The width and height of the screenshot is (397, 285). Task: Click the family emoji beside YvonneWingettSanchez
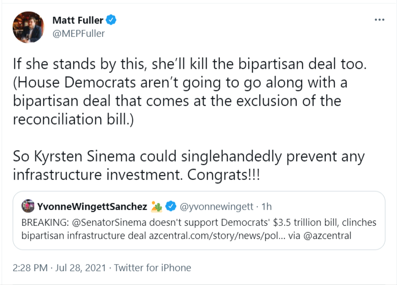tap(157, 206)
